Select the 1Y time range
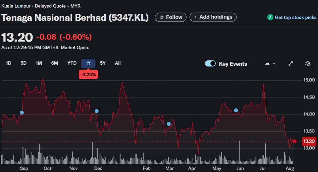This screenshot has height=172, width=318. click(88, 63)
